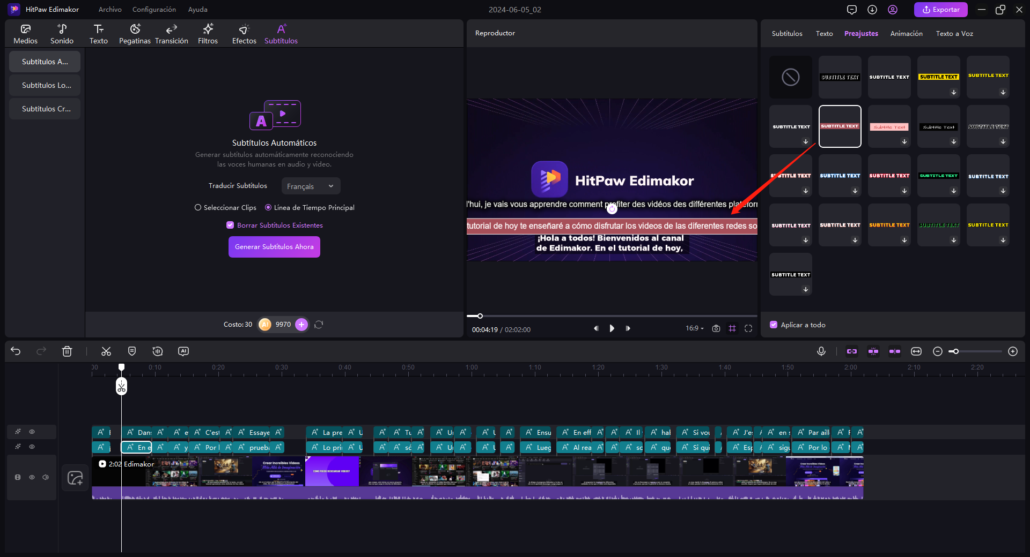This screenshot has width=1030, height=557.
Task: Zoom in the timeline with plus icon
Action: click(1013, 351)
